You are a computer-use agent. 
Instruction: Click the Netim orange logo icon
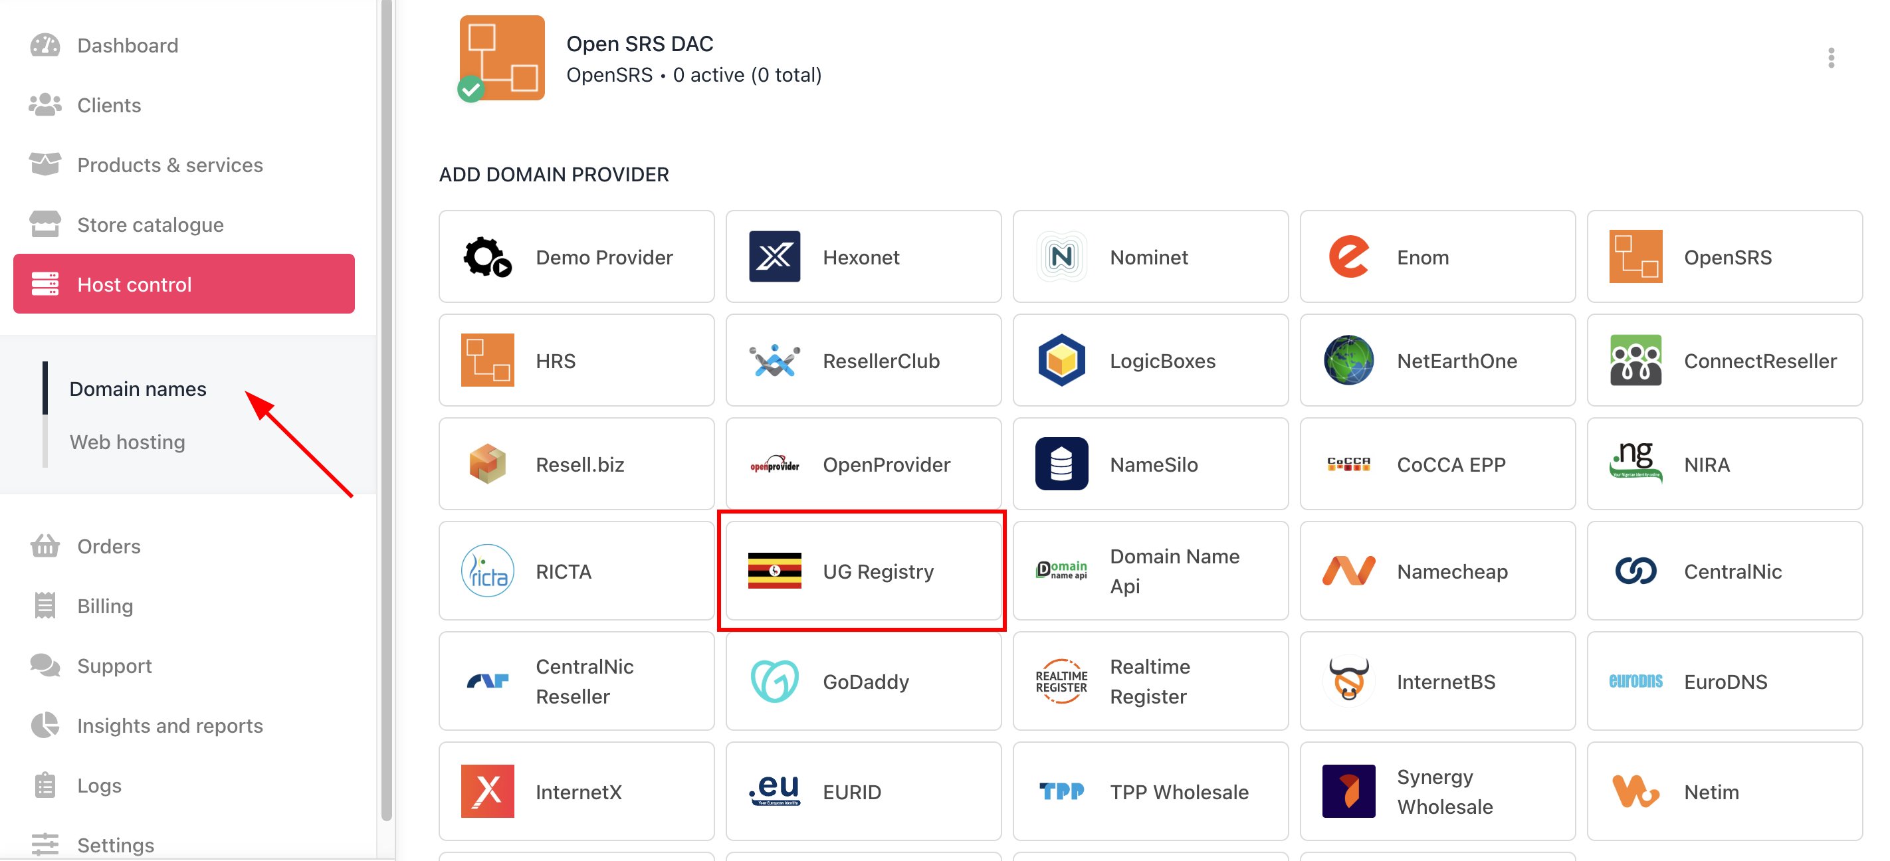point(1635,791)
